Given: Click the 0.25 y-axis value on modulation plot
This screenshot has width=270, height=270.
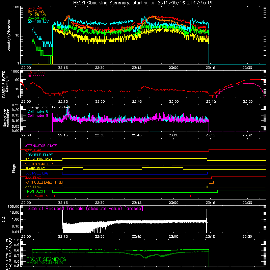Looking at the screenshot, I should [16, 105].
